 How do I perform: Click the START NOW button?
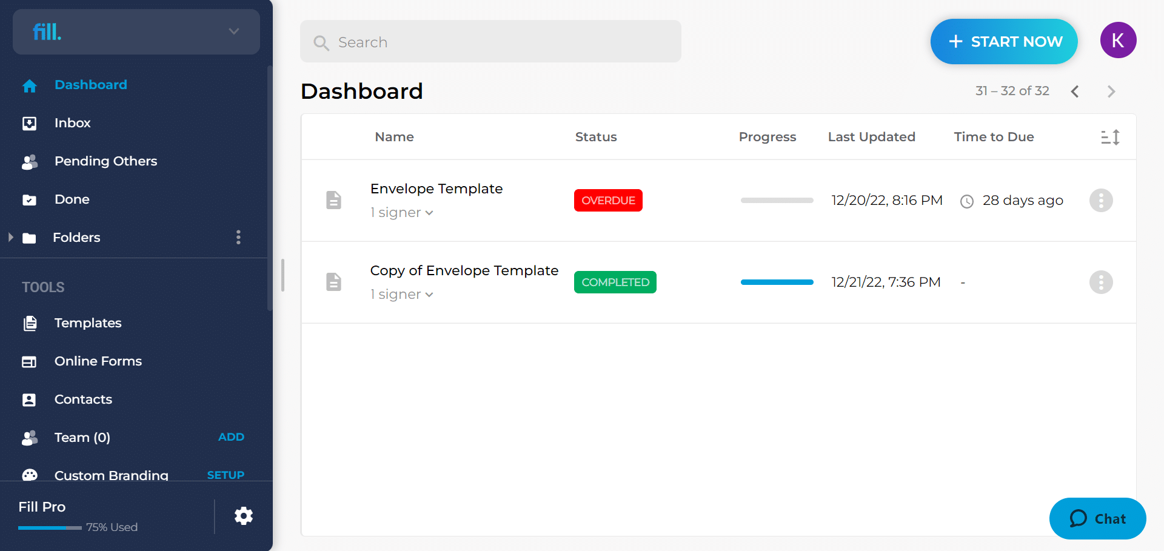click(x=1003, y=41)
